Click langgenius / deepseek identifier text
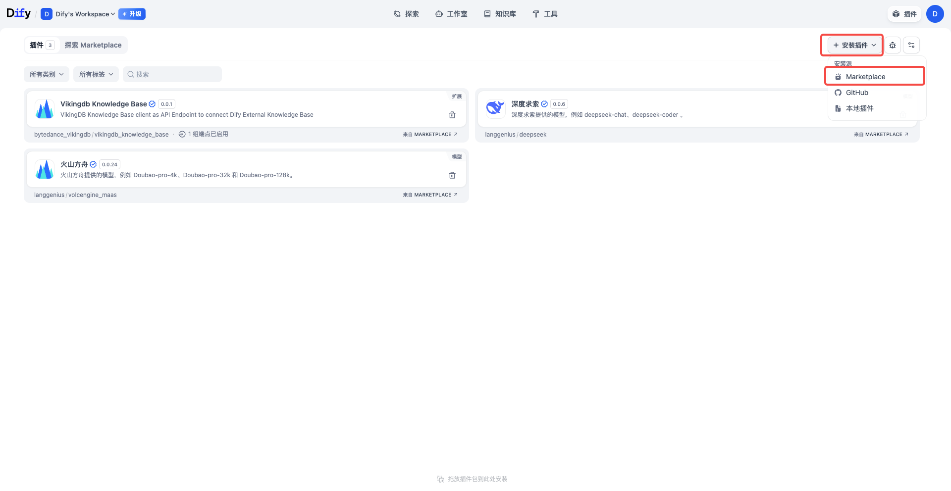Screen dimensions: 951x491 pos(516,135)
